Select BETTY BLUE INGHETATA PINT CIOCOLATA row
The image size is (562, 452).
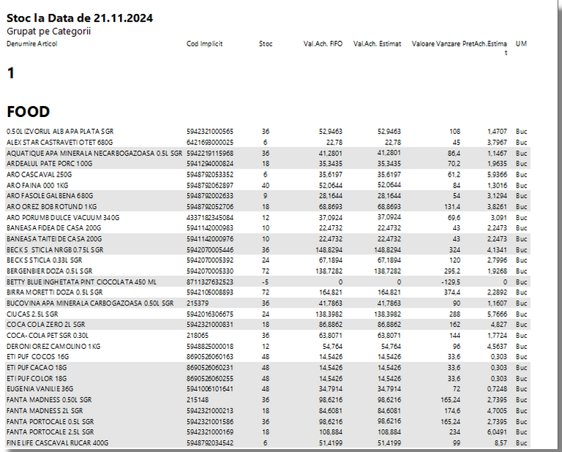pos(267,282)
